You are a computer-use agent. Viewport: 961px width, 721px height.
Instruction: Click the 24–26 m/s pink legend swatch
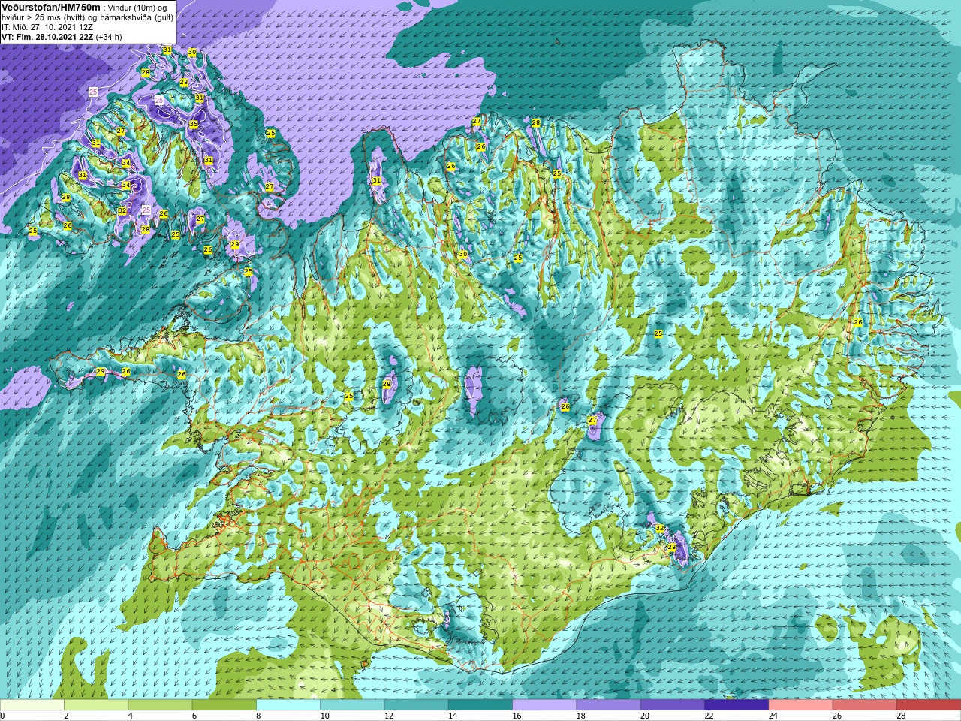click(x=801, y=705)
